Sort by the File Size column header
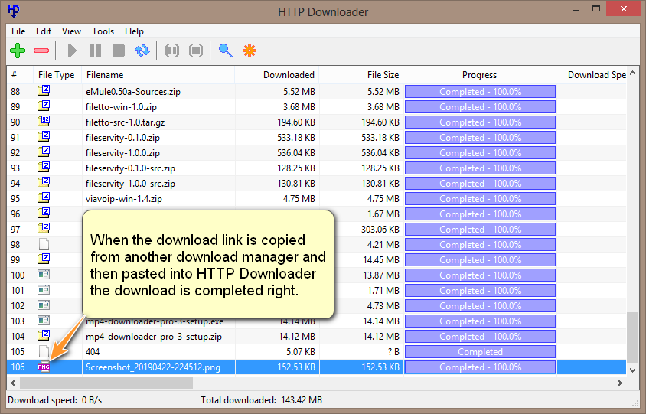Viewport: 646px width, 414px height. pyautogui.click(x=361, y=75)
